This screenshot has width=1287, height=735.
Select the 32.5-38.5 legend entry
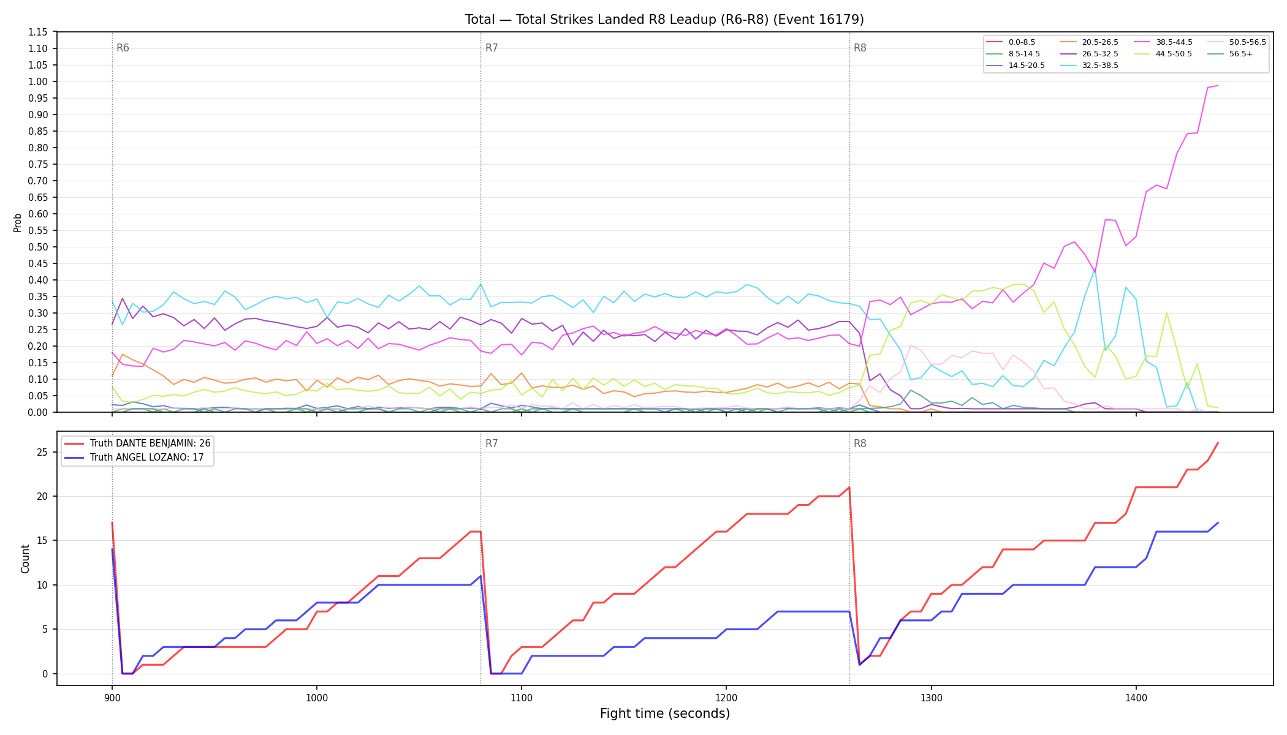(x=1089, y=66)
